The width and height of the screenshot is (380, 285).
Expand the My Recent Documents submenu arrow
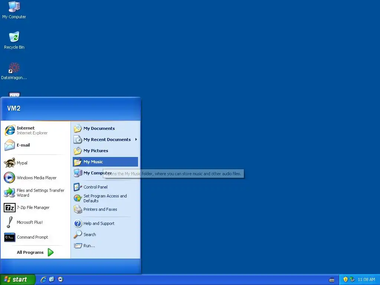136,140
